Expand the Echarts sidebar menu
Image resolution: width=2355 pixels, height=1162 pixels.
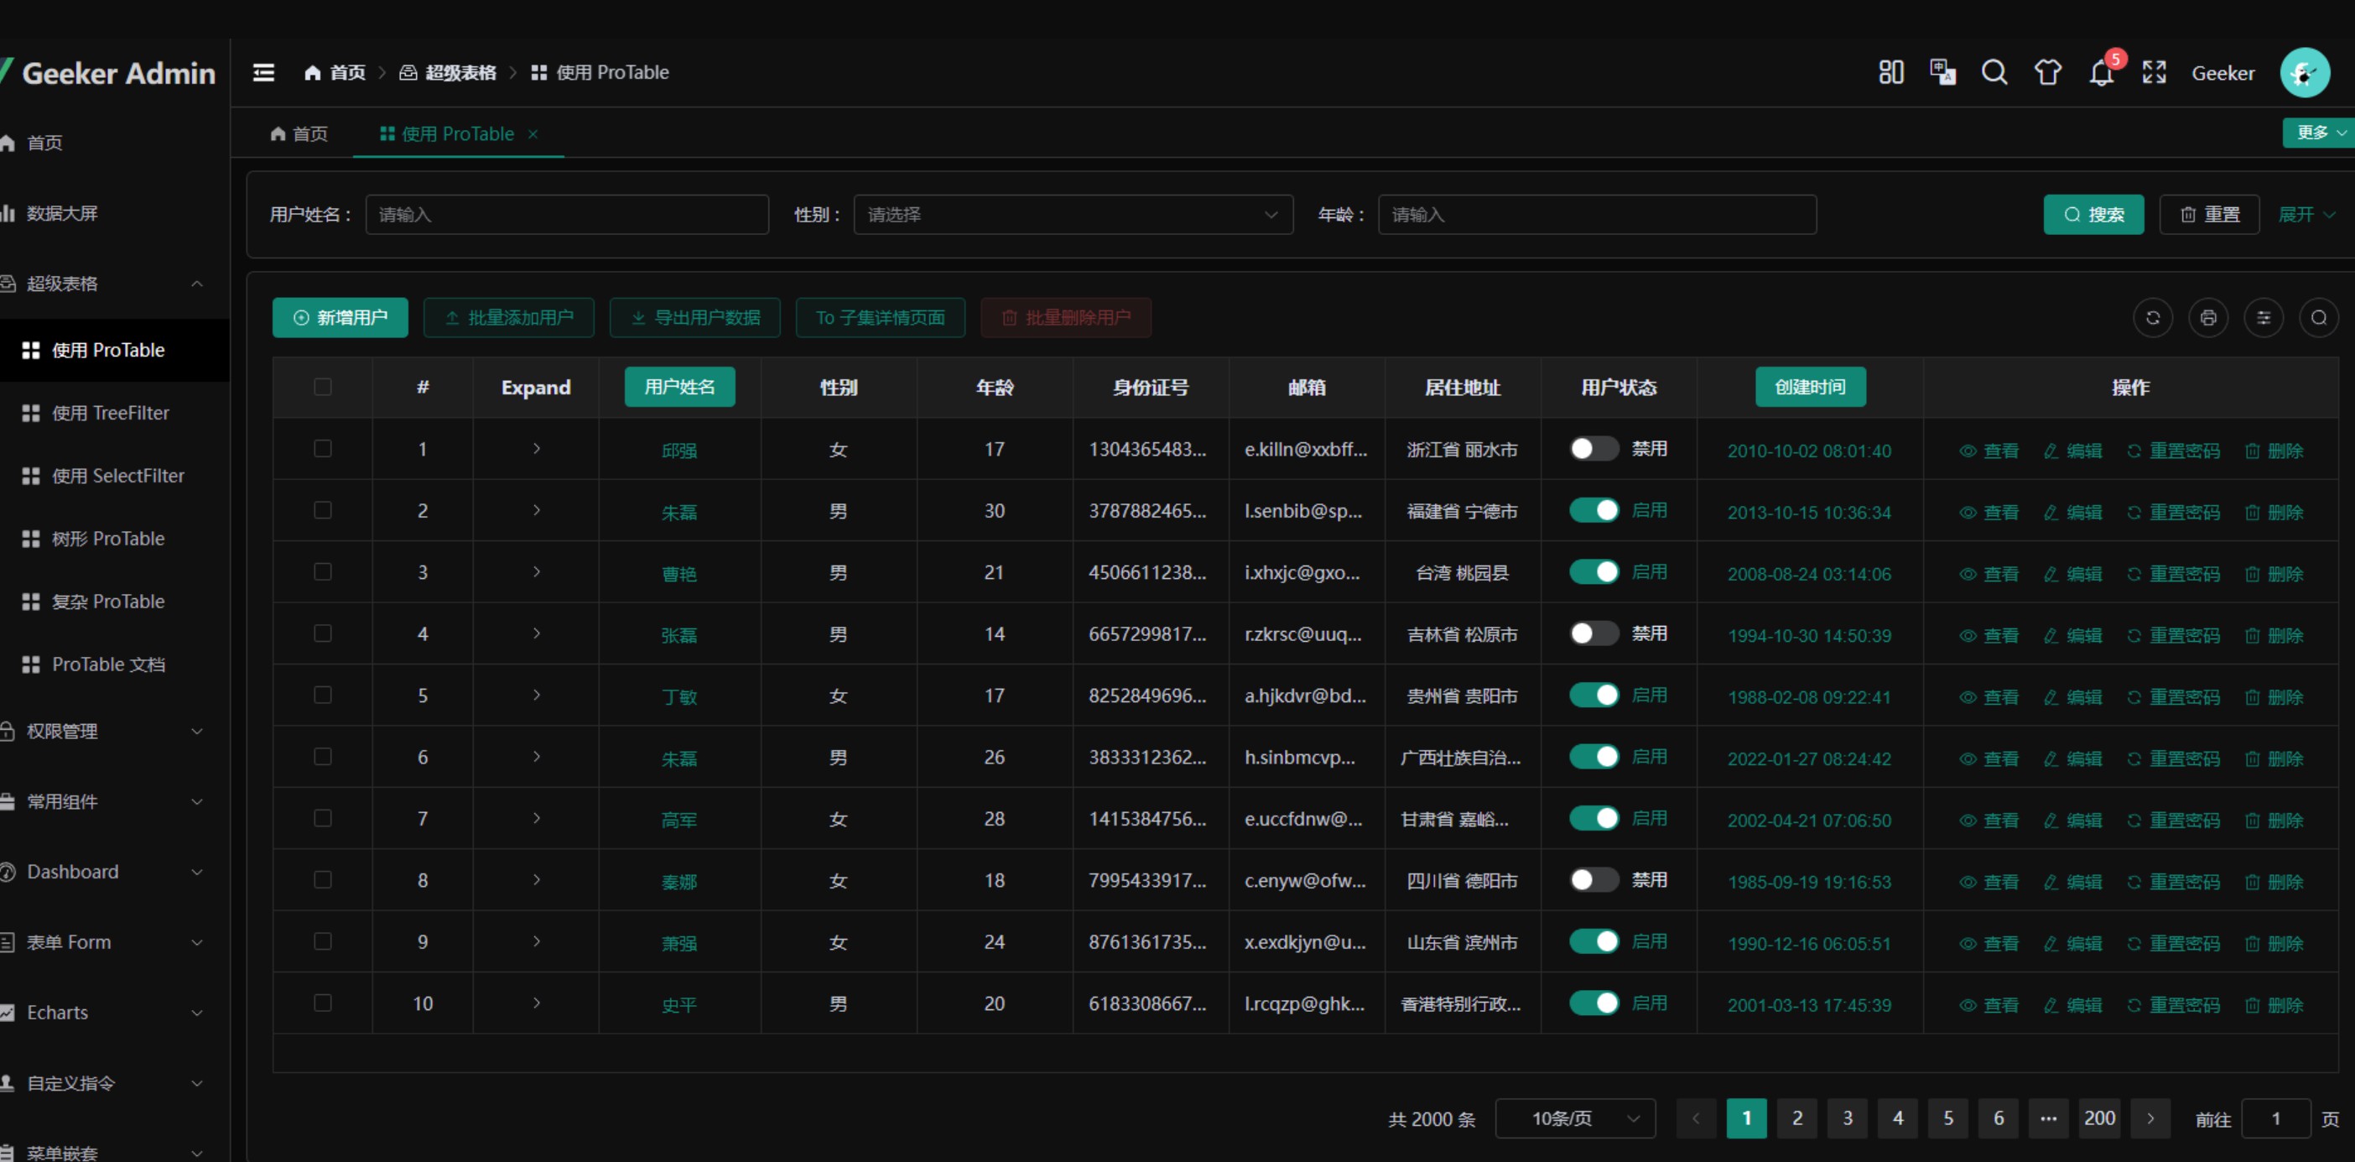[x=114, y=1012]
